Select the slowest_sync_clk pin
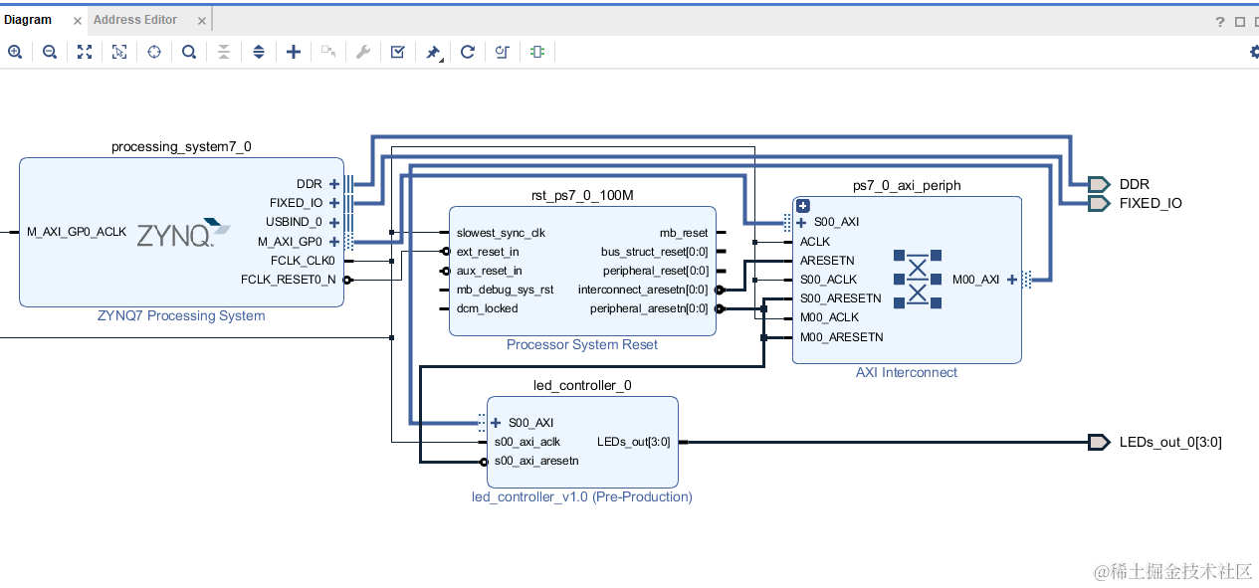The height and width of the screenshot is (588, 1259). tap(501, 233)
